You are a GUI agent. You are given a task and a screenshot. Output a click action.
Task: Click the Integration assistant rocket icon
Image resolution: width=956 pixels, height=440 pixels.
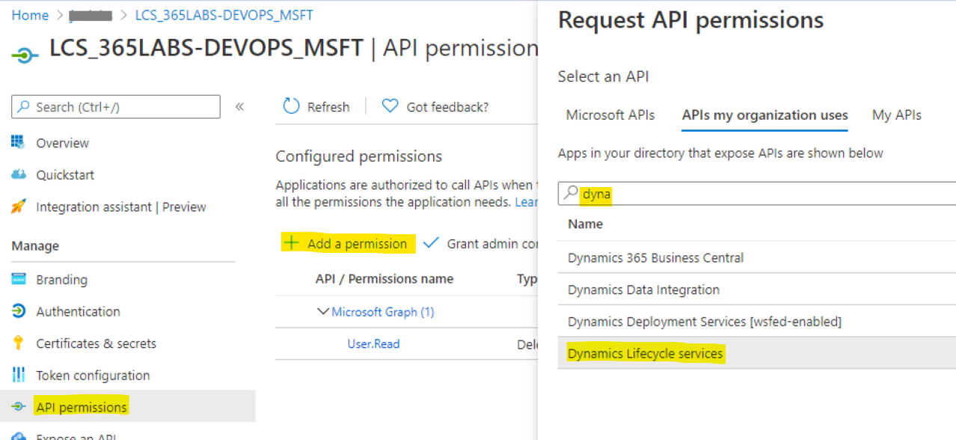coord(19,207)
